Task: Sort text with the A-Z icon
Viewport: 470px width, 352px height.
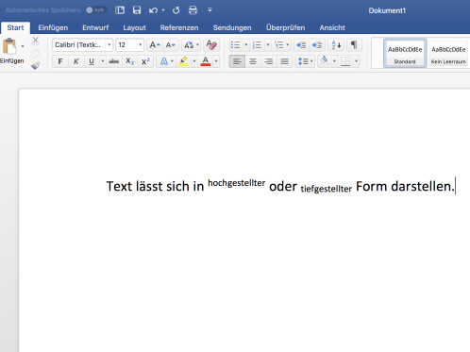Action: coord(336,45)
